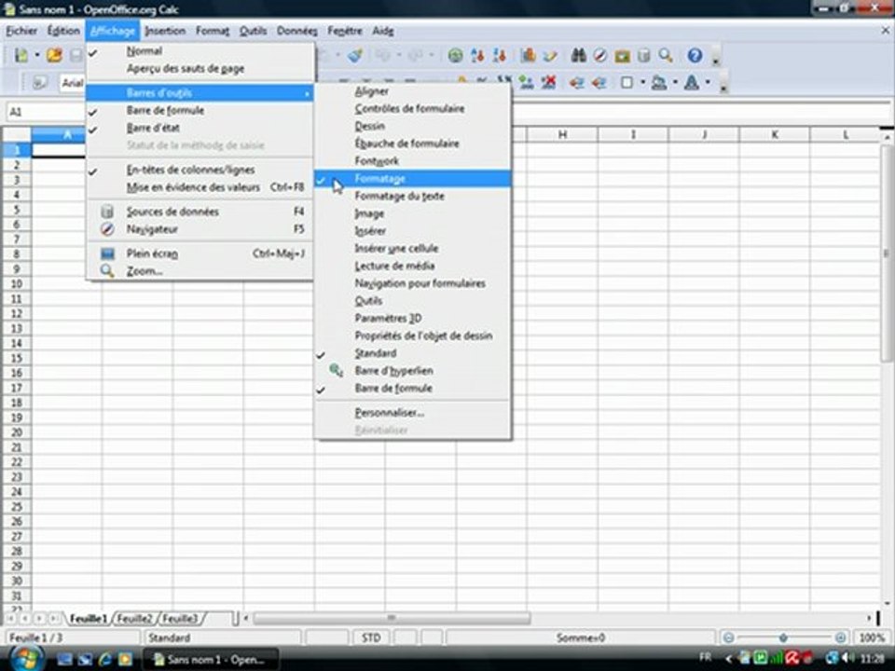Apply font color A icon
Viewport: 895px width, 671px height.
tap(691, 83)
